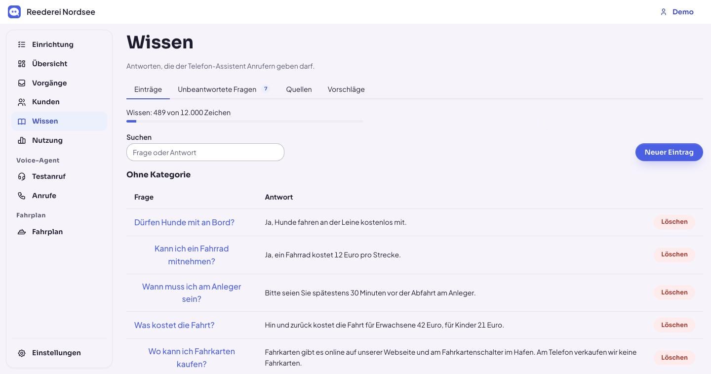Click the Übersicht dashboard icon
711x374 pixels.
point(22,64)
